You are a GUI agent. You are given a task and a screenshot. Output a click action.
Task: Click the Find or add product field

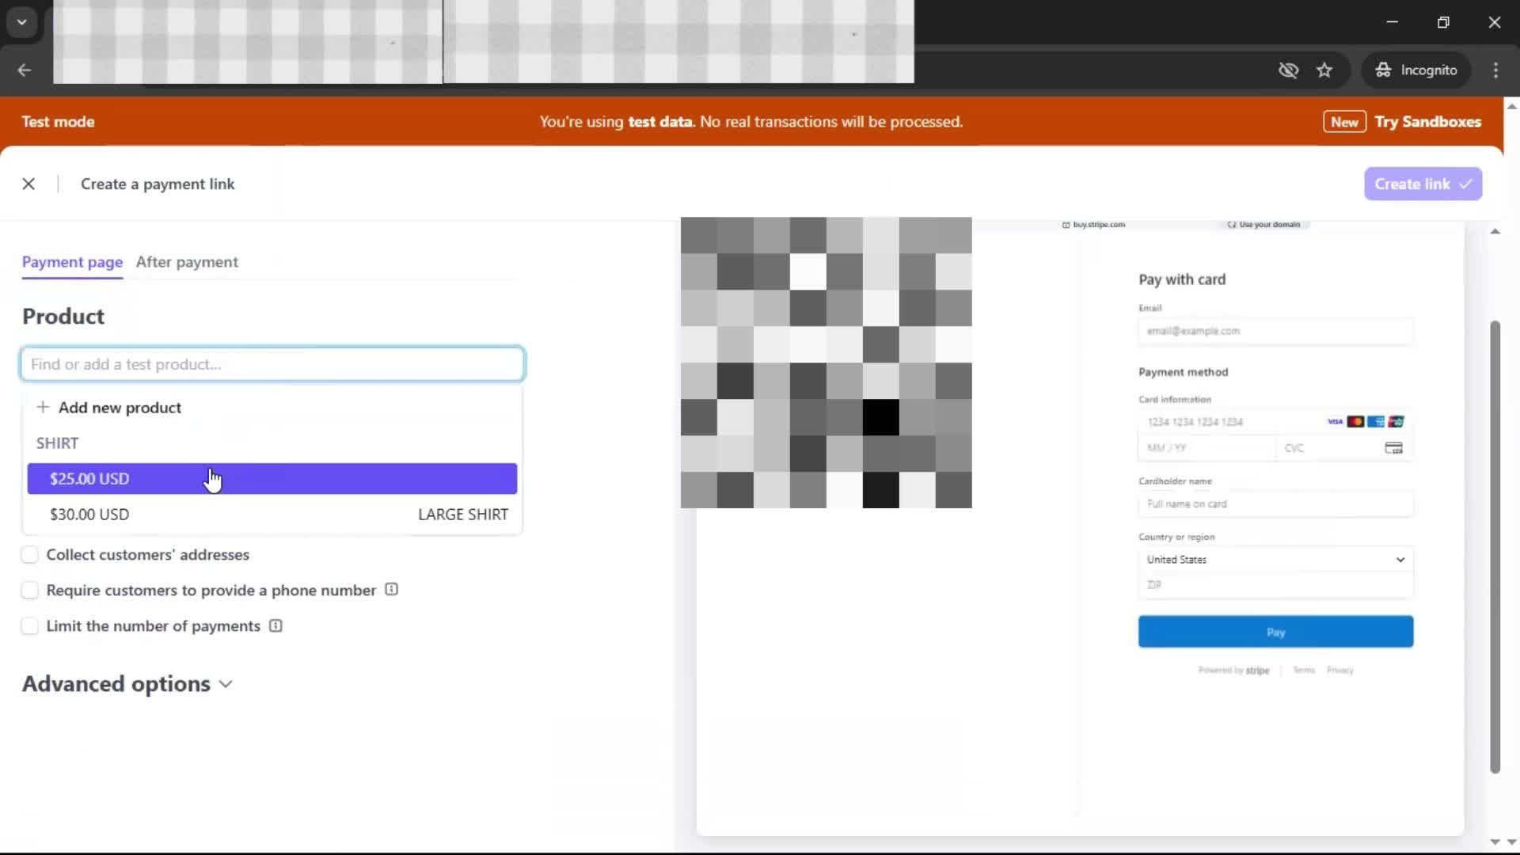point(272,364)
